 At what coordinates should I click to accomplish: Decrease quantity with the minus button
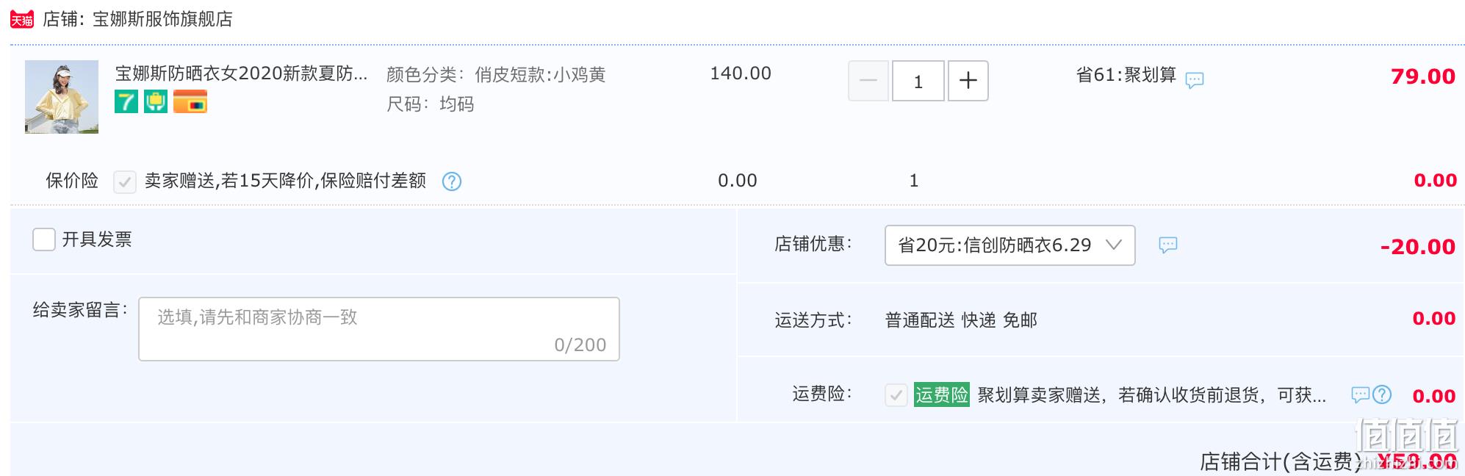click(x=868, y=81)
